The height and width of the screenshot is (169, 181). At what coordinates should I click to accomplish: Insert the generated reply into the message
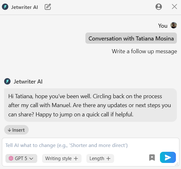click(x=16, y=130)
